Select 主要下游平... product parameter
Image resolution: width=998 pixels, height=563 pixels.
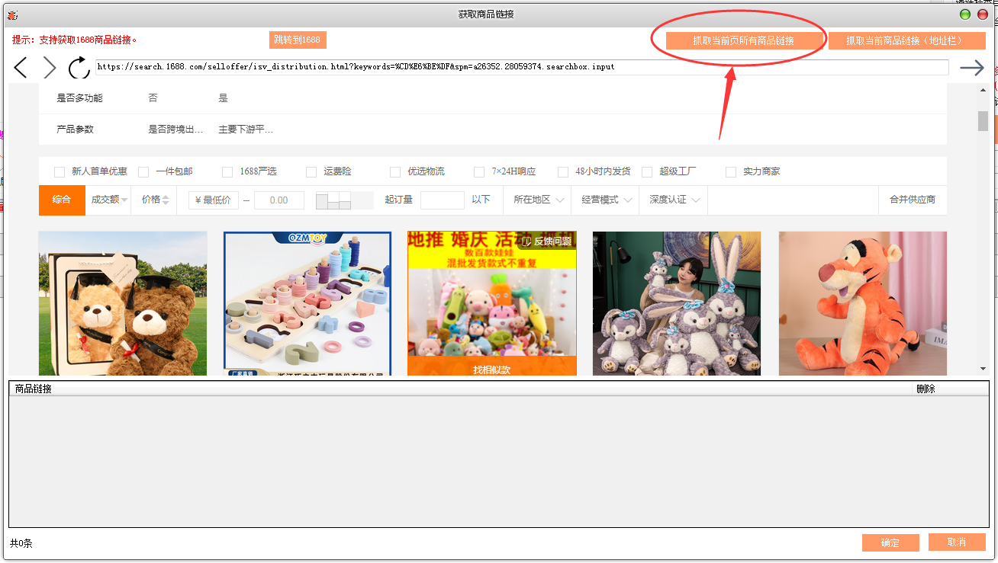point(246,130)
